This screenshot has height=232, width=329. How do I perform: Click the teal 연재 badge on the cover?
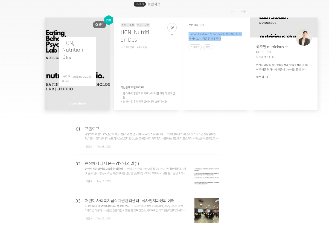[x=109, y=20]
